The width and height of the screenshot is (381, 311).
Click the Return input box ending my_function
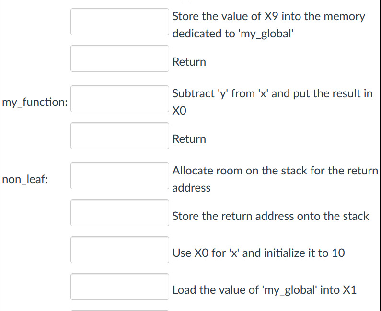120,136
